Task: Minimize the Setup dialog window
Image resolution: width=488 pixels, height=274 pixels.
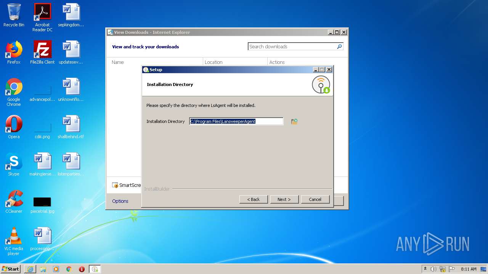Action: point(316,70)
